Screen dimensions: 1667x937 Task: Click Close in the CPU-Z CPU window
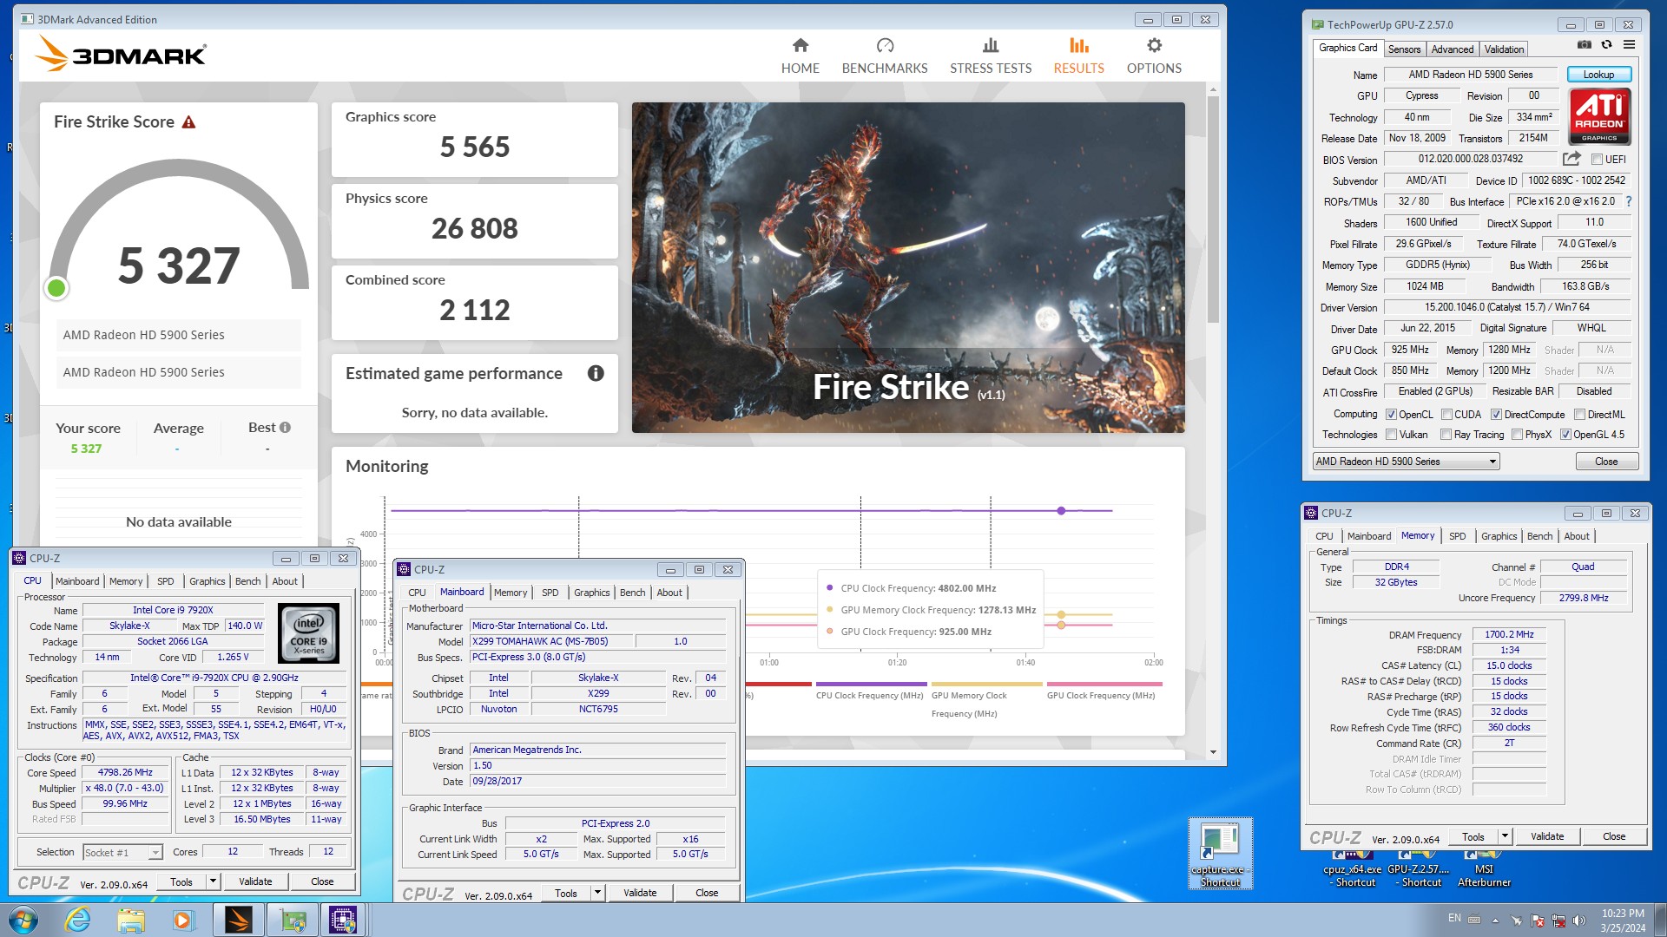coord(322,881)
